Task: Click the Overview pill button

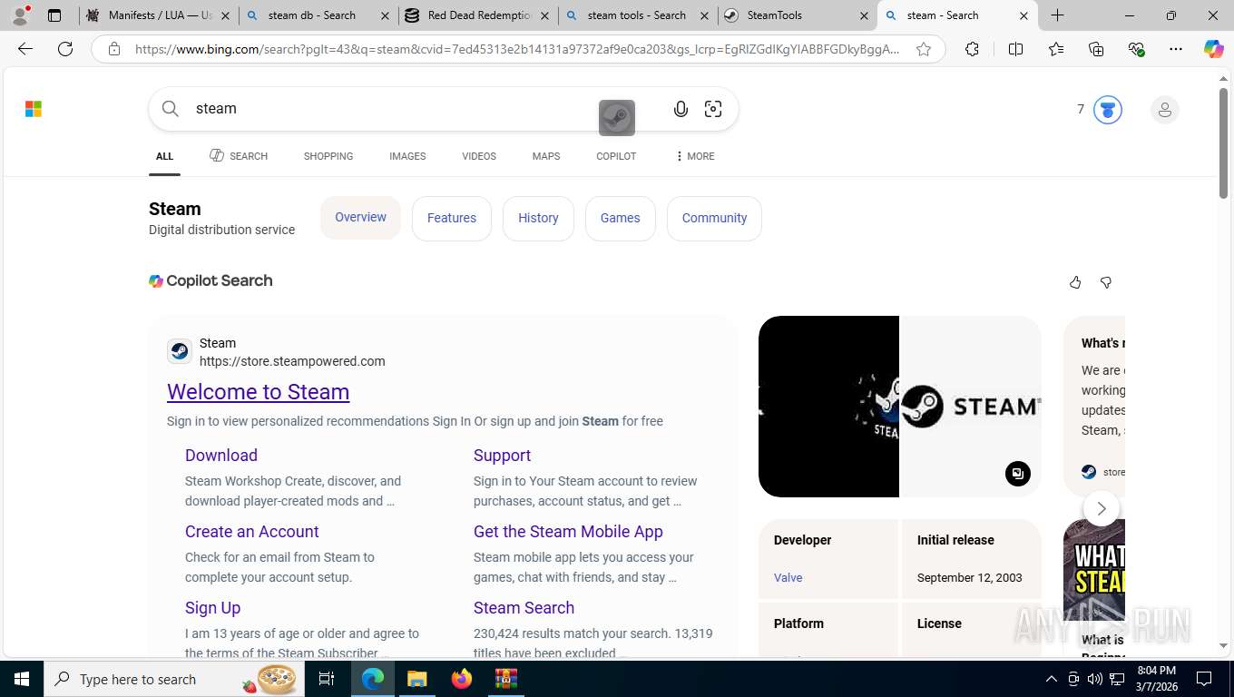Action: click(360, 217)
